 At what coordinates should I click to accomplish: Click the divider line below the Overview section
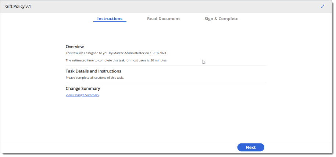166,66
